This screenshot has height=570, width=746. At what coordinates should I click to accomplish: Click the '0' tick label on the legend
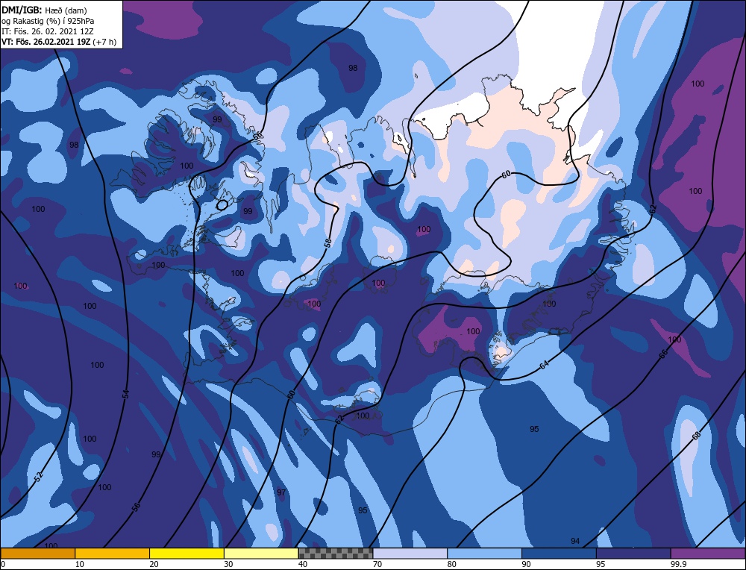3,564
